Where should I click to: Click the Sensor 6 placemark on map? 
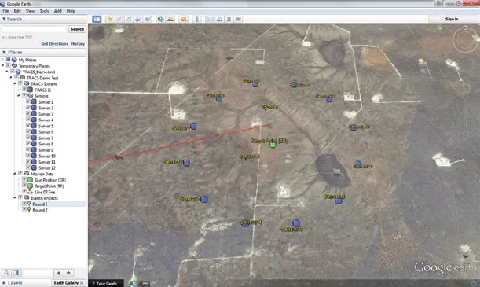click(x=186, y=163)
